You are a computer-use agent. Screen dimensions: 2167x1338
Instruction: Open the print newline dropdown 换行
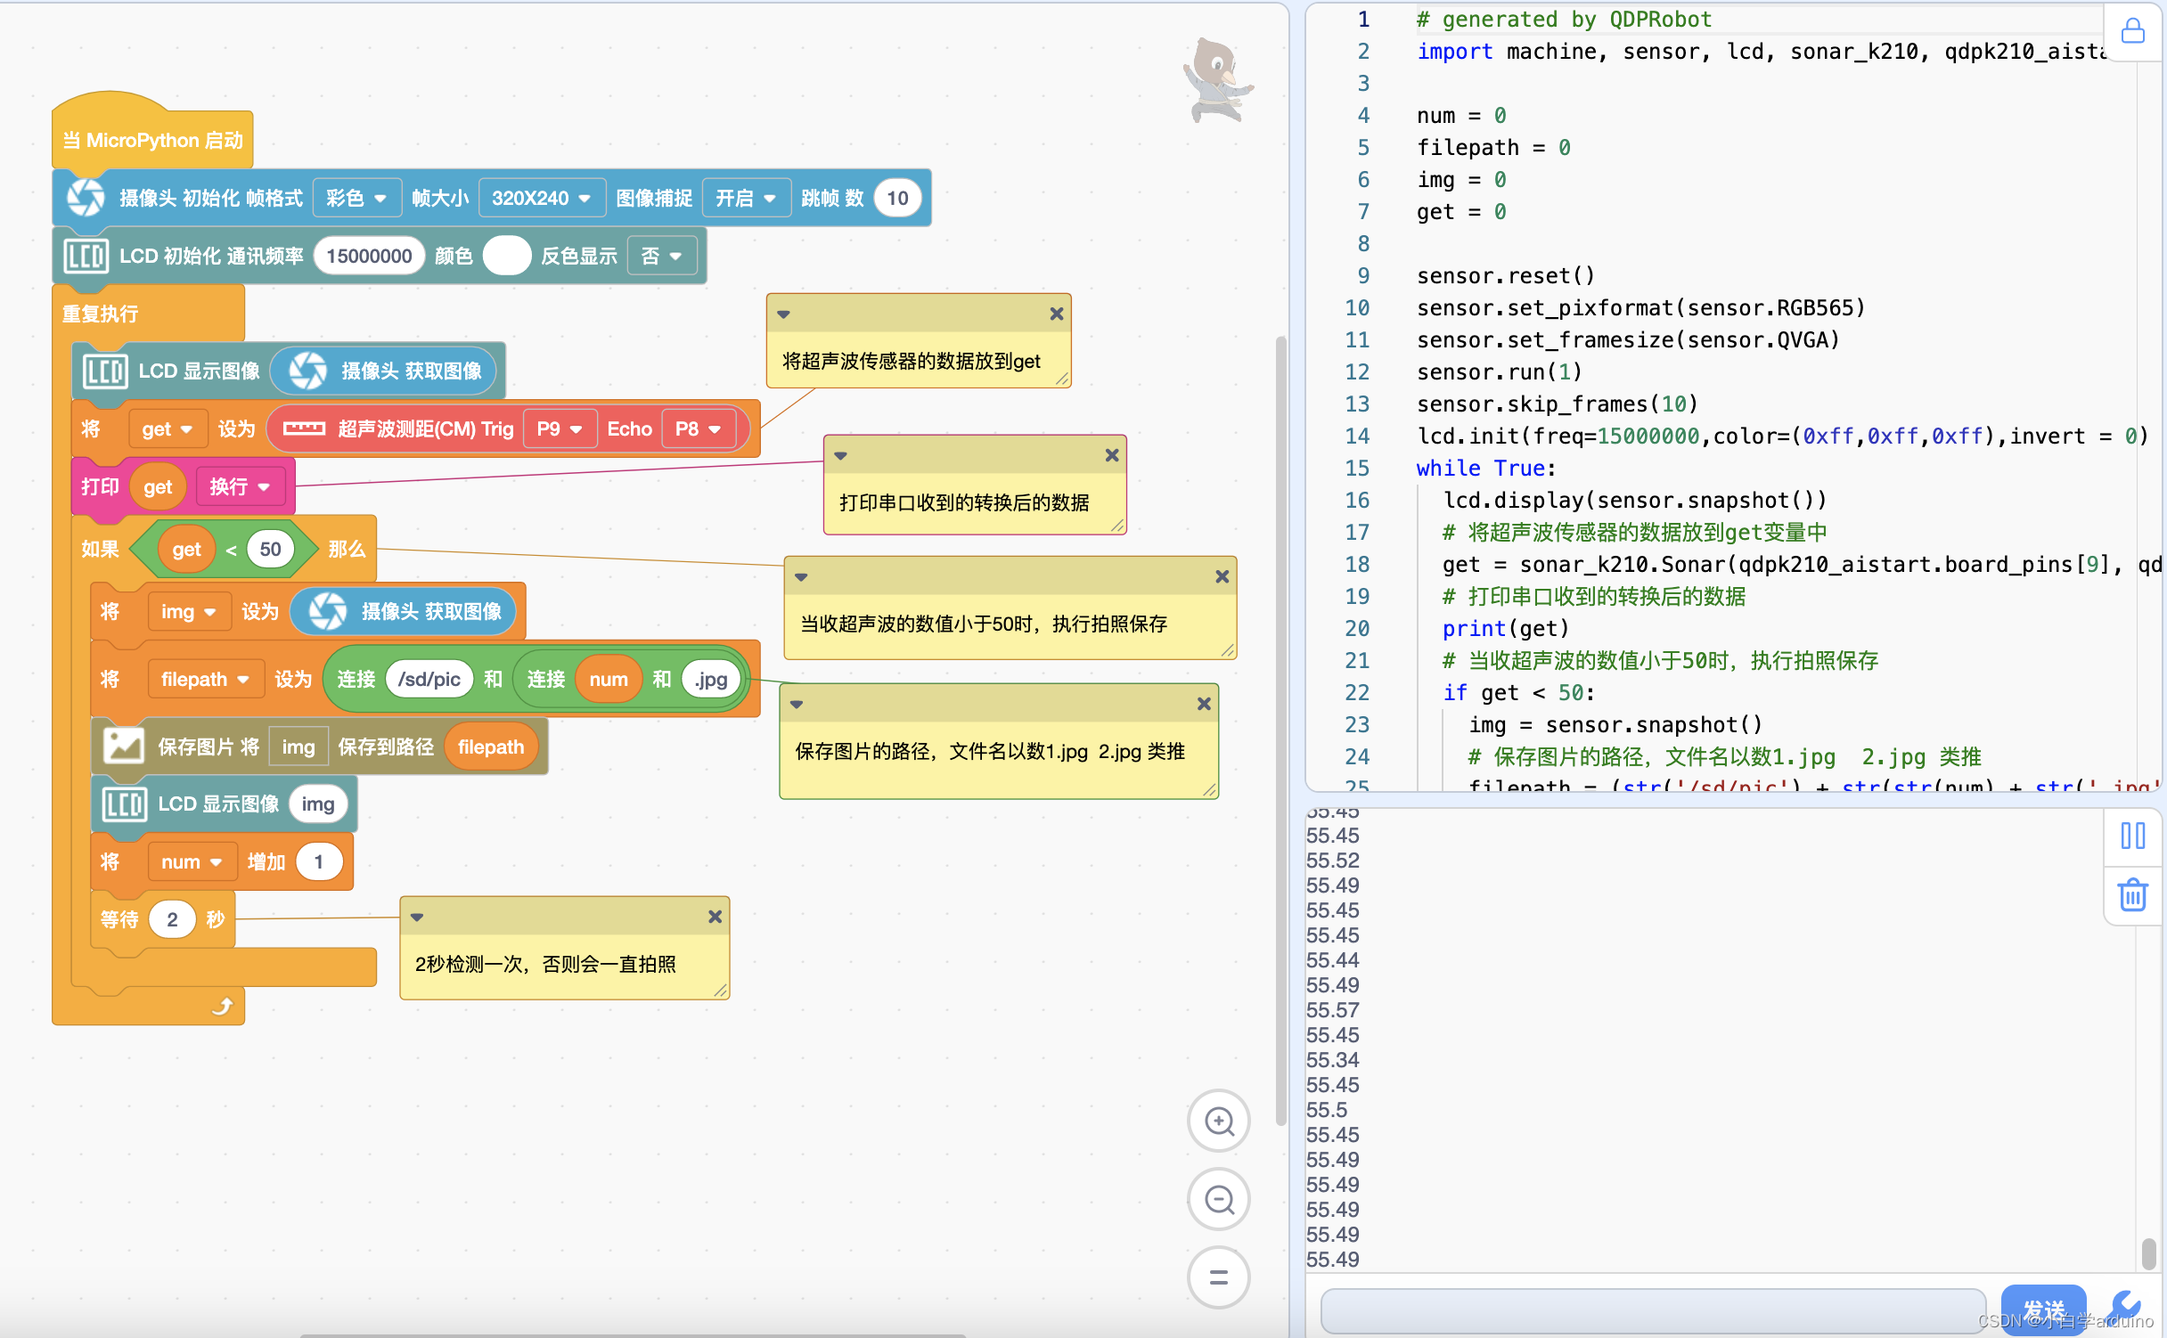[240, 486]
